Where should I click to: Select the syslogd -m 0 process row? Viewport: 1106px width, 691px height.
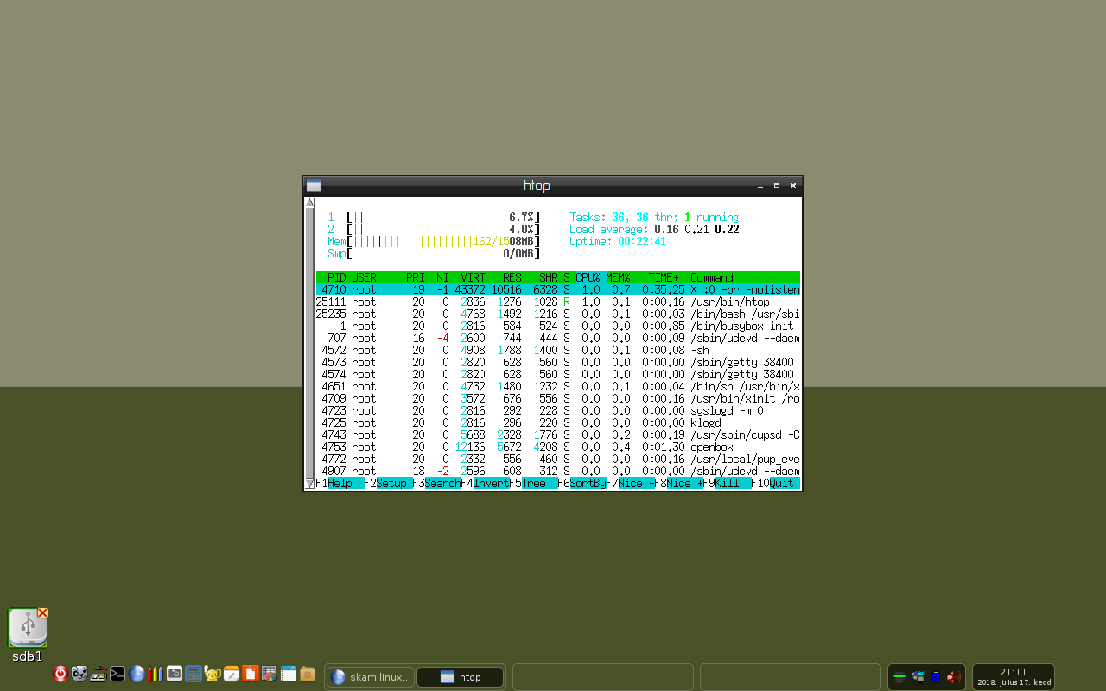558,411
